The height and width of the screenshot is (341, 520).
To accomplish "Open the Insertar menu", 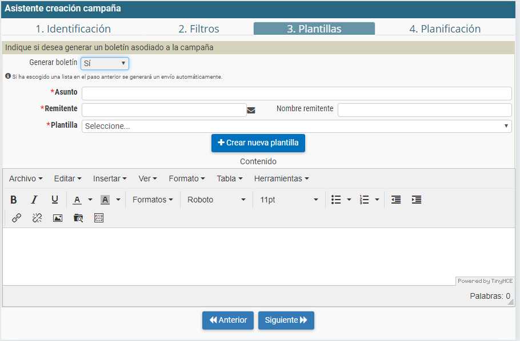I will coord(110,179).
